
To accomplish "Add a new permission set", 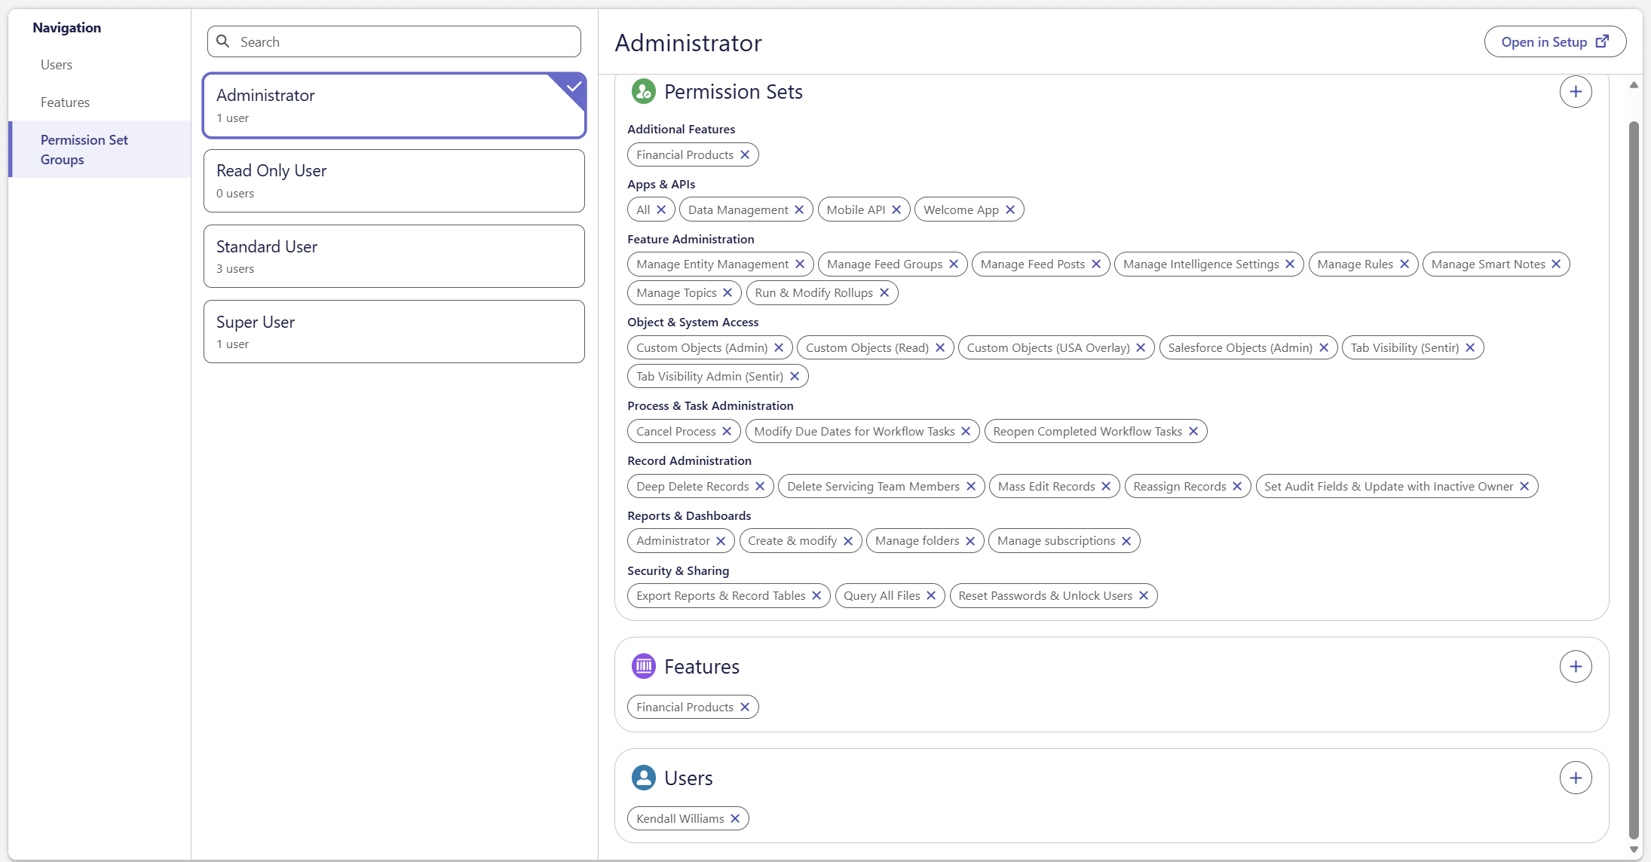I will point(1576,92).
